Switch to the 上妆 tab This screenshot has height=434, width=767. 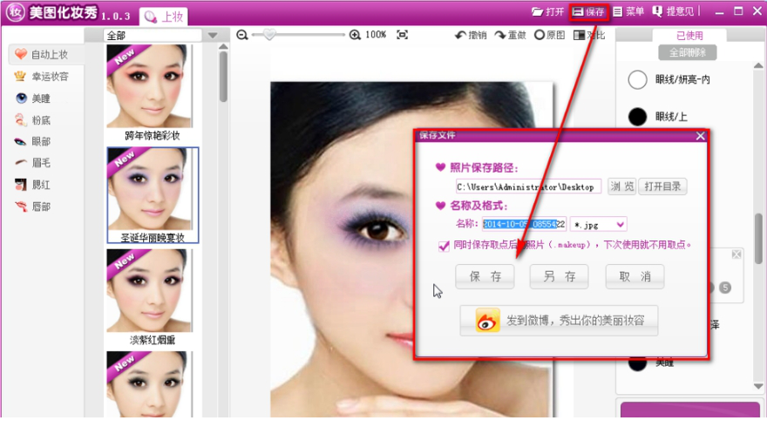coord(164,17)
